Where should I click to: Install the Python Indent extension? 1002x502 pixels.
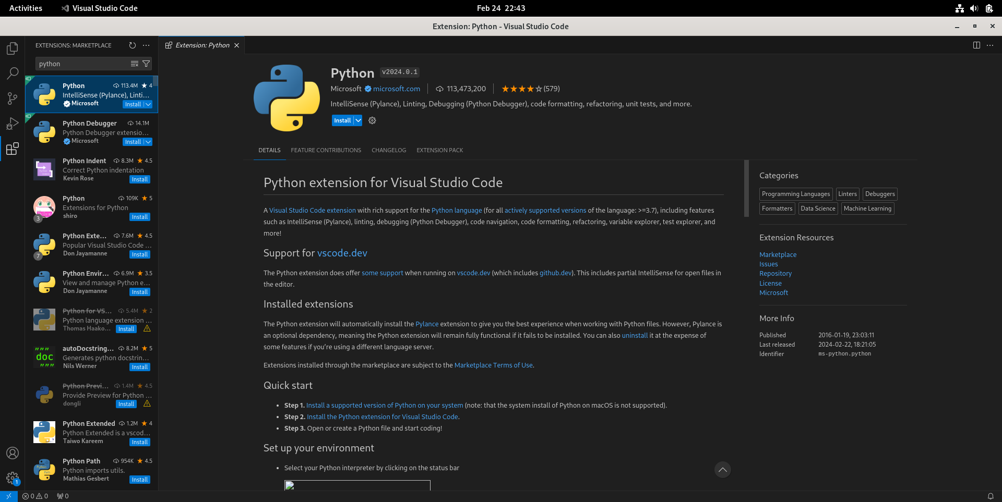pyautogui.click(x=140, y=179)
